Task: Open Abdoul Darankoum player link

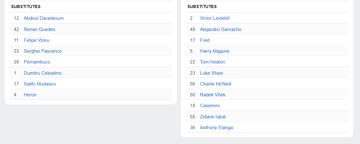Action: [44, 18]
